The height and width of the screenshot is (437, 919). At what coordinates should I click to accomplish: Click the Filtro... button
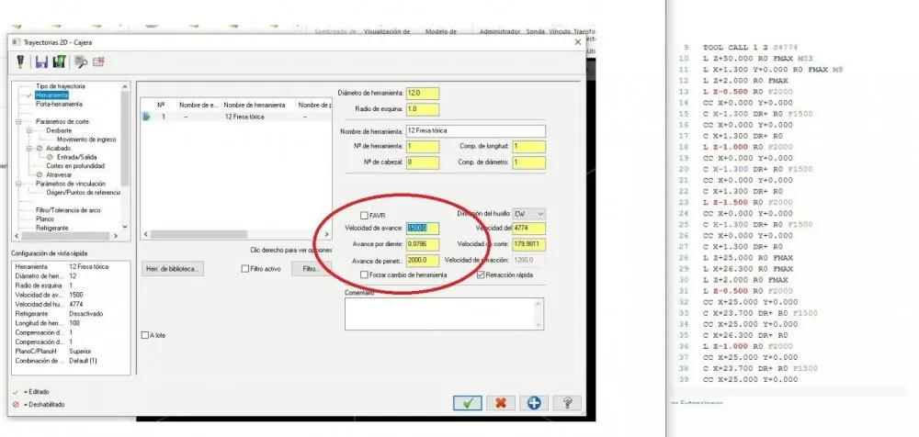coord(312,269)
